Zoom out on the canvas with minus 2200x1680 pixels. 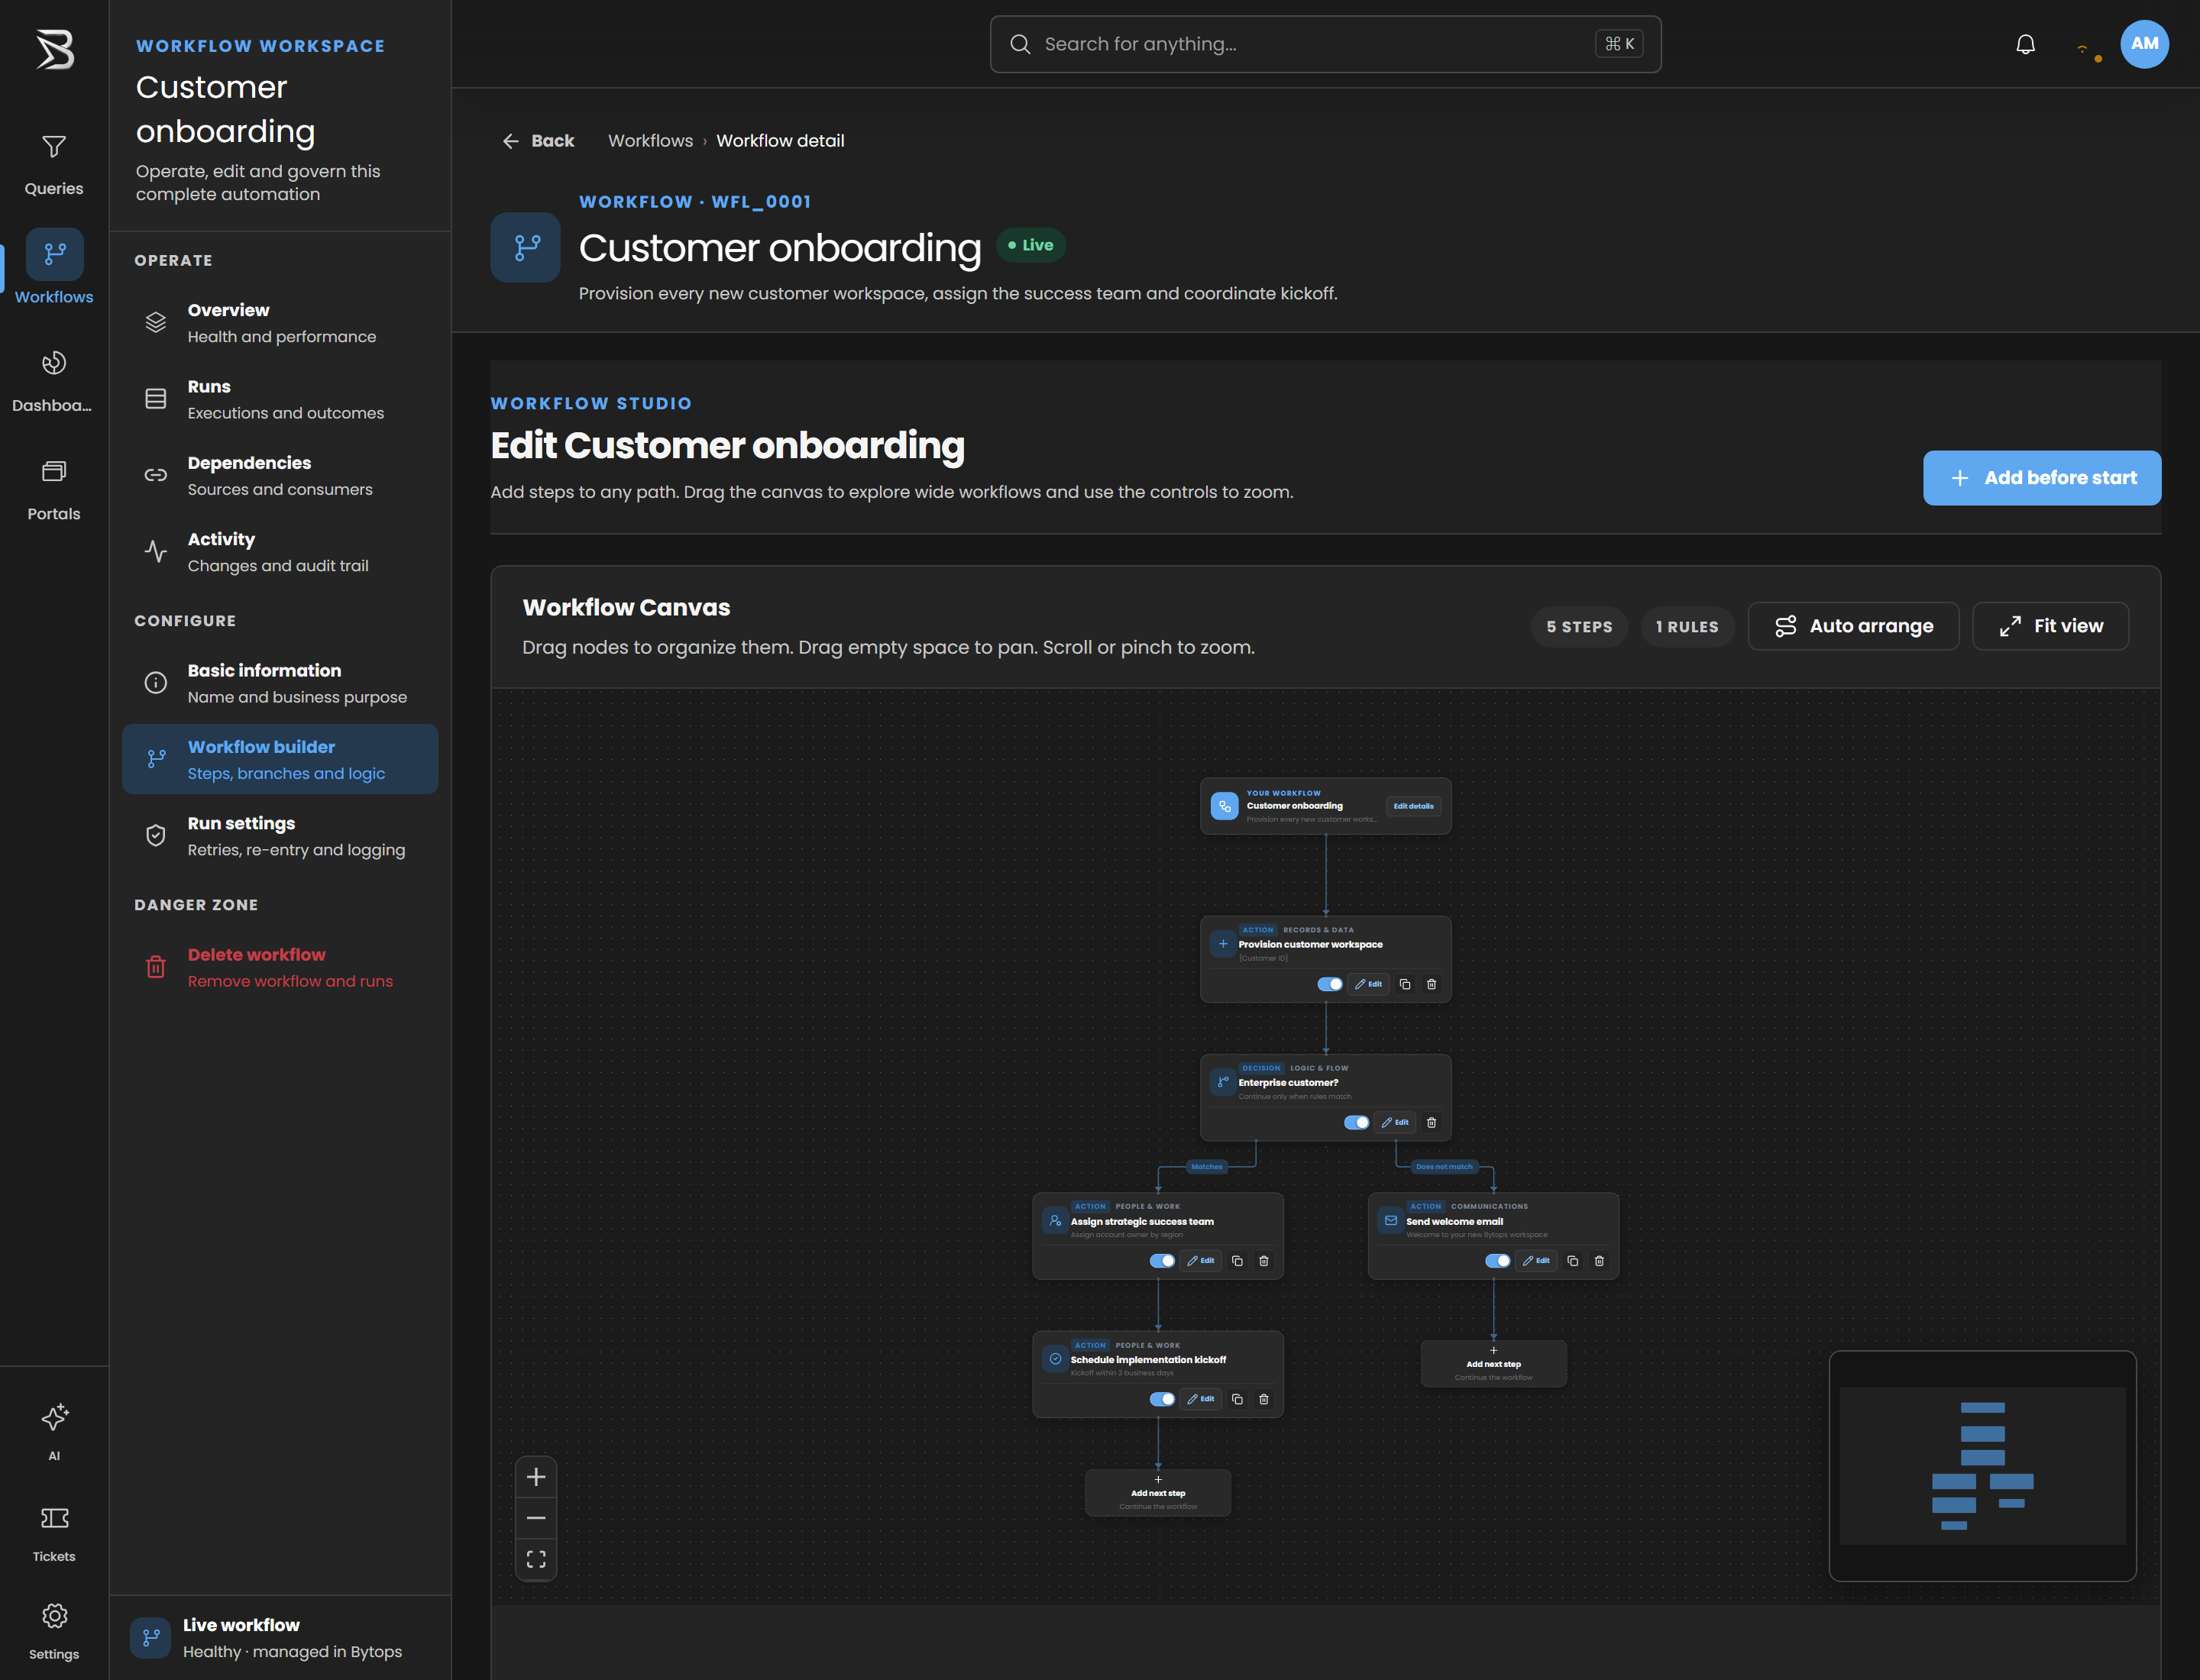536,1518
